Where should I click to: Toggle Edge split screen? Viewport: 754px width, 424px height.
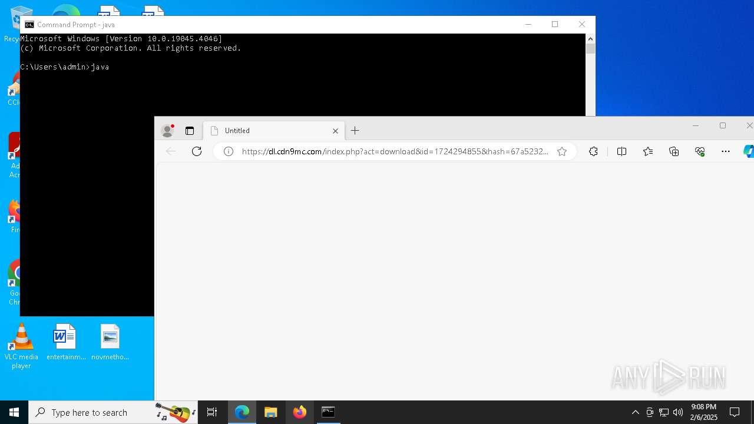621,151
